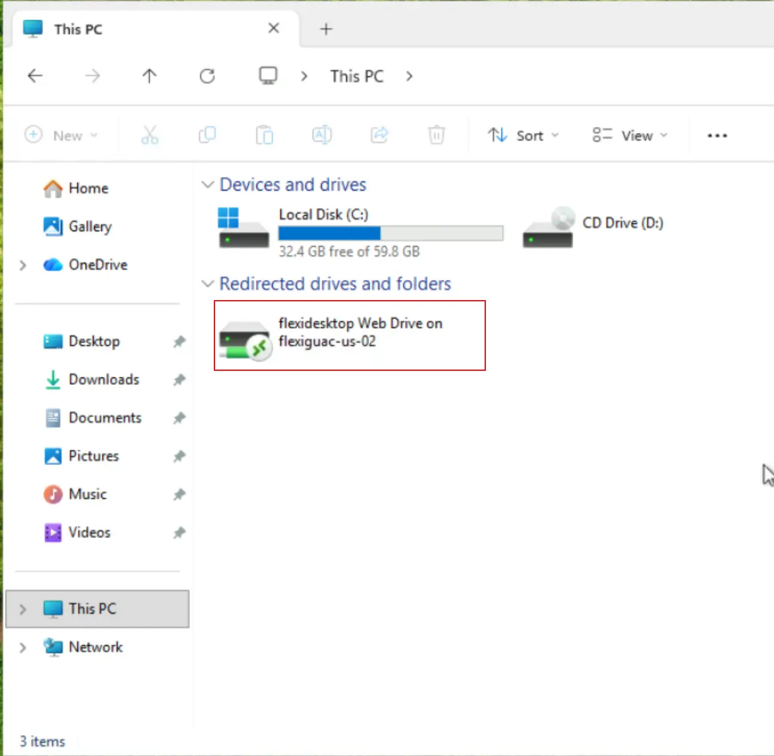Image resolution: width=774 pixels, height=756 pixels.
Task: Add a new tab with plus button
Action: tap(326, 29)
